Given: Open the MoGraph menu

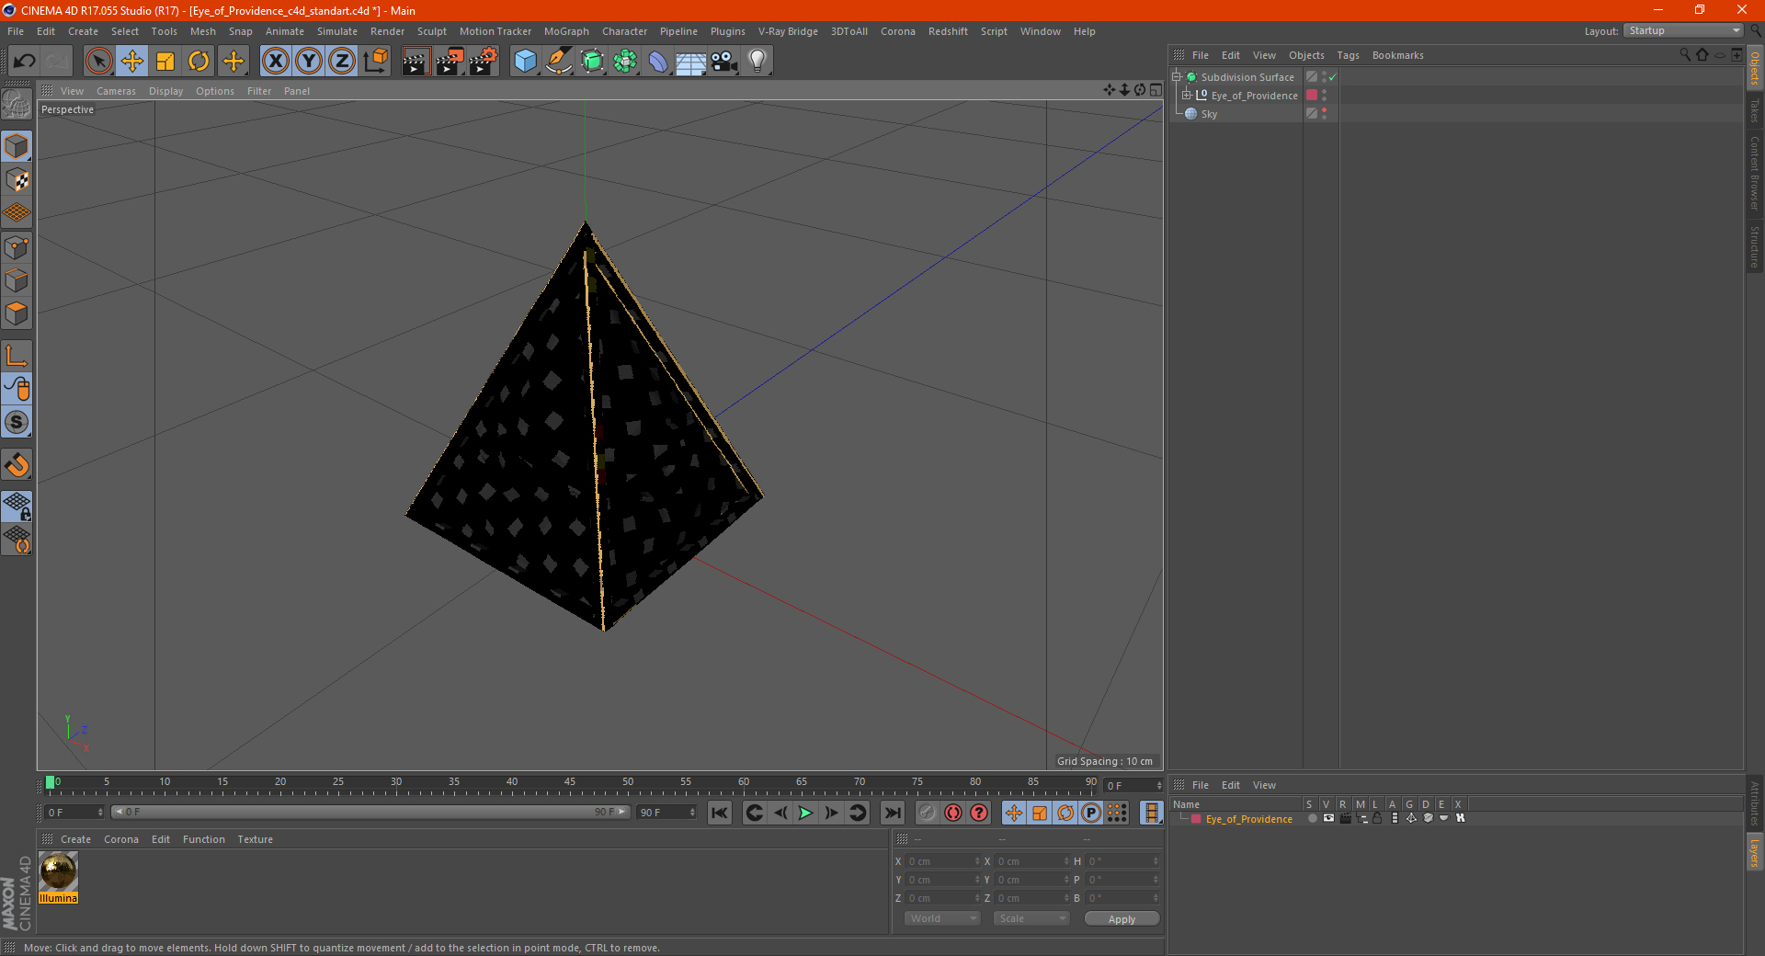Looking at the screenshot, I should 566,31.
